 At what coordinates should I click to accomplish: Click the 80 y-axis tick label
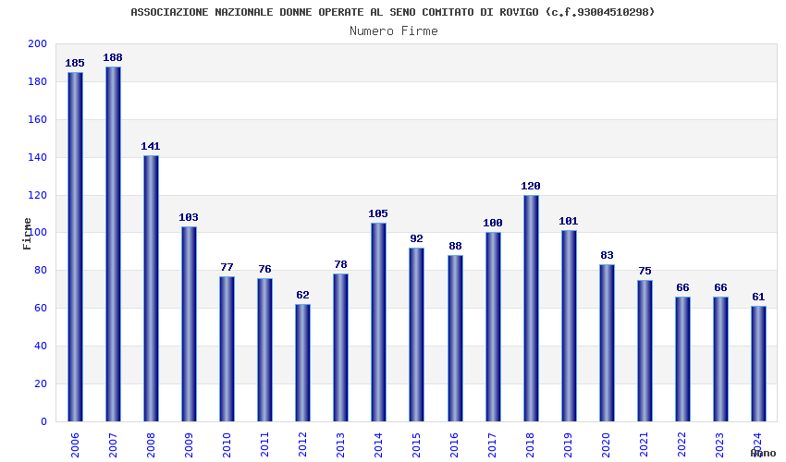pos(40,271)
